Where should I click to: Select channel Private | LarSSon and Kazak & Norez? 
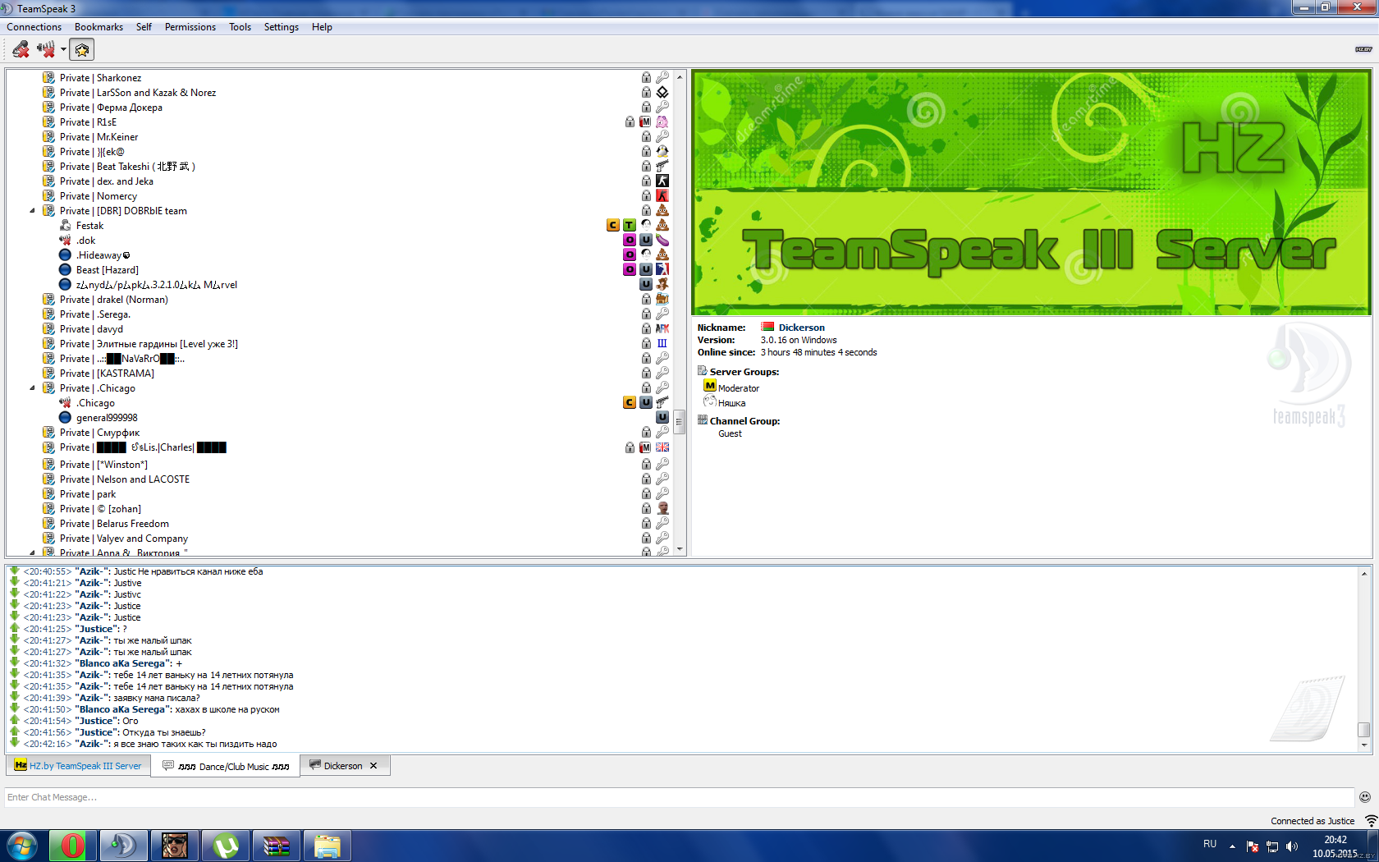(138, 93)
